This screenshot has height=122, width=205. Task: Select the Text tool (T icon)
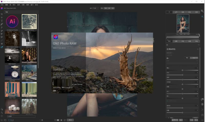click(x=2, y=21)
